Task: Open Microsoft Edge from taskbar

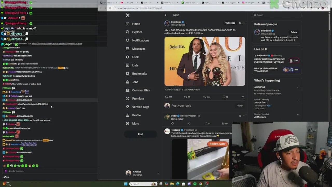Action: [x=178, y=184]
